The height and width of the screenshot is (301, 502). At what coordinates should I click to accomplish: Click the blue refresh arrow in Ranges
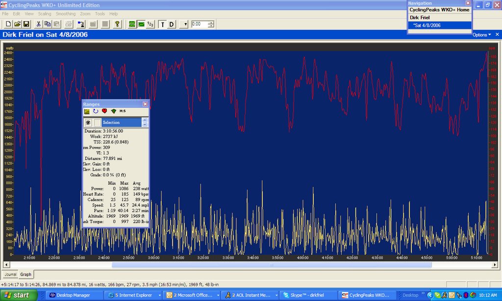pos(96,111)
